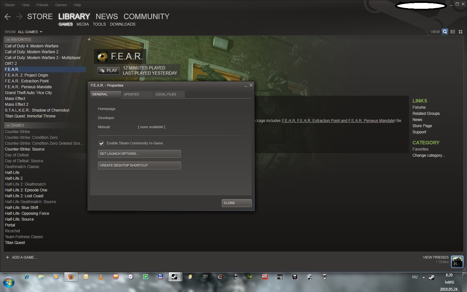The image size is (467, 292).
Task: Open the MEDIA library sub-tab
Action: pos(83,24)
